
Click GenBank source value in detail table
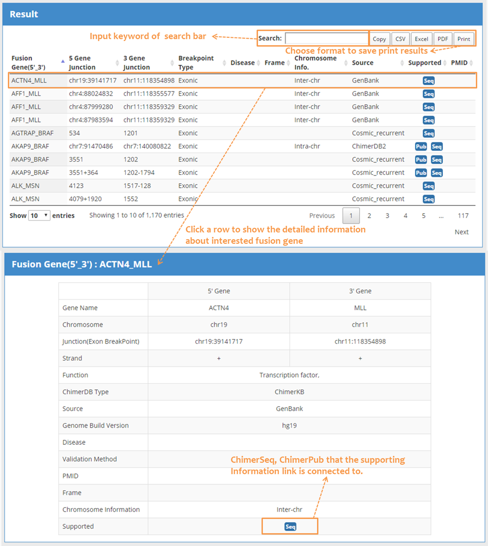coord(289,408)
